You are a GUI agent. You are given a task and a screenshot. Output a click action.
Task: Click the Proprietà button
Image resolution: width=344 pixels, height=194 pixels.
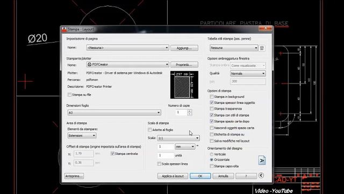[184, 65]
